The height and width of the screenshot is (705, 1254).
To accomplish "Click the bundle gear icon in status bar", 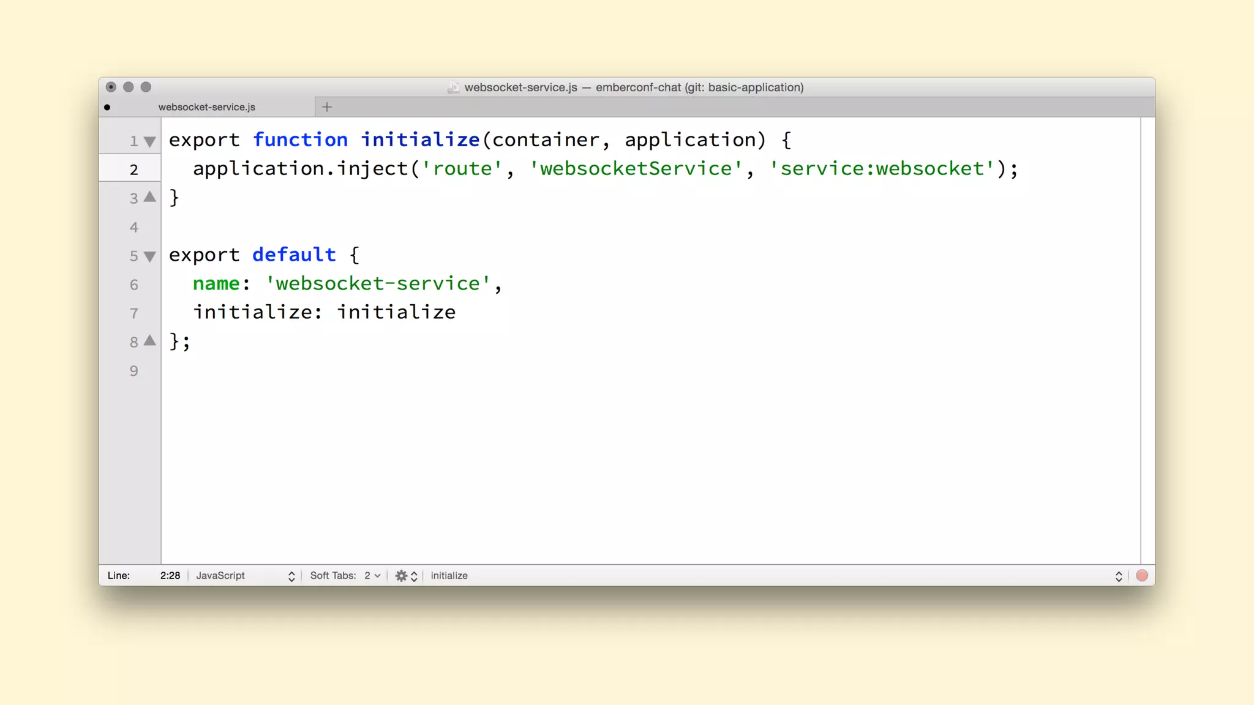I will pos(401,576).
